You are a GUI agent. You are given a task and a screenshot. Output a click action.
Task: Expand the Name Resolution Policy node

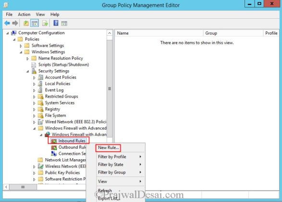pyautogui.click(x=27, y=59)
